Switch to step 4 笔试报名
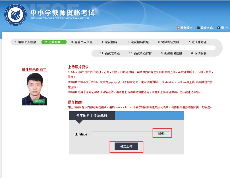The image size is (230, 178). coord(109,42)
